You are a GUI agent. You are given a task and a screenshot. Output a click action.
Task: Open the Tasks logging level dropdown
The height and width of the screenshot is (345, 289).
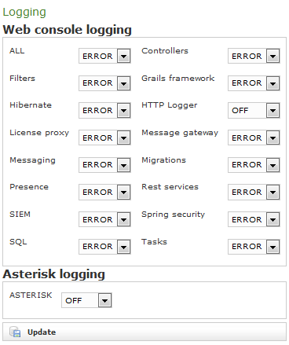254,247
